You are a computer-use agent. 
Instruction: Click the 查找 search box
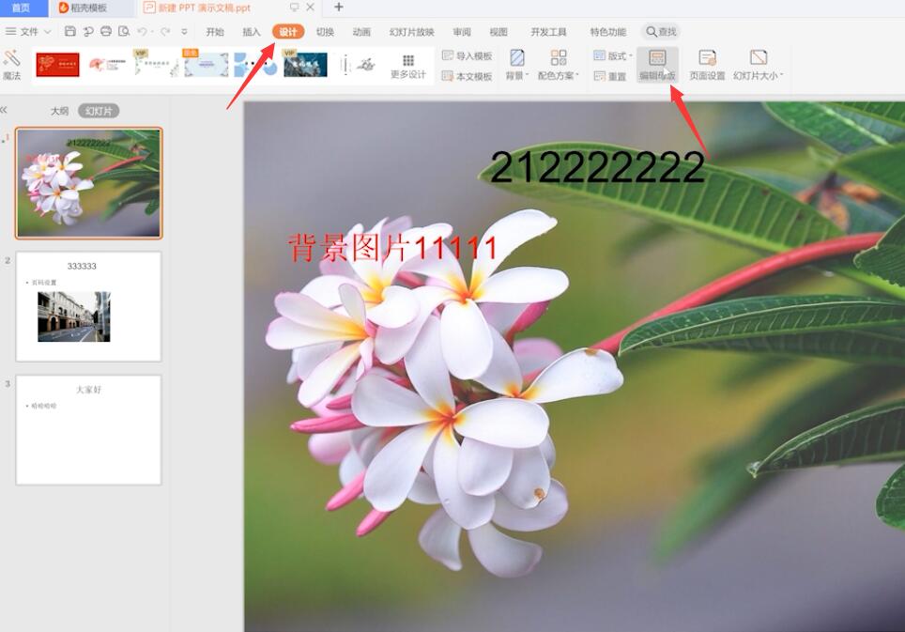tap(661, 32)
